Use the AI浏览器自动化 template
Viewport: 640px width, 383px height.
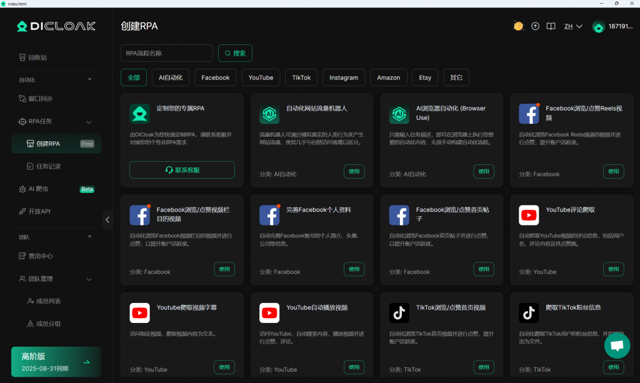pyautogui.click(x=484, y=171)
